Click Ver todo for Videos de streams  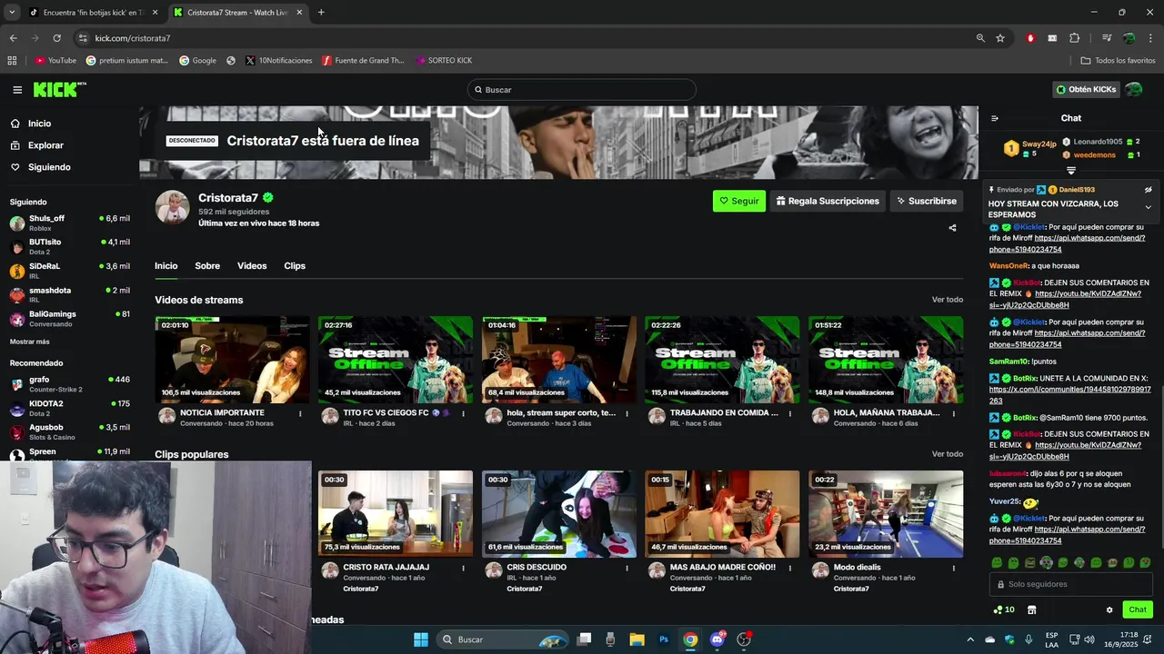pyautogui.click(x=947, y=300)
